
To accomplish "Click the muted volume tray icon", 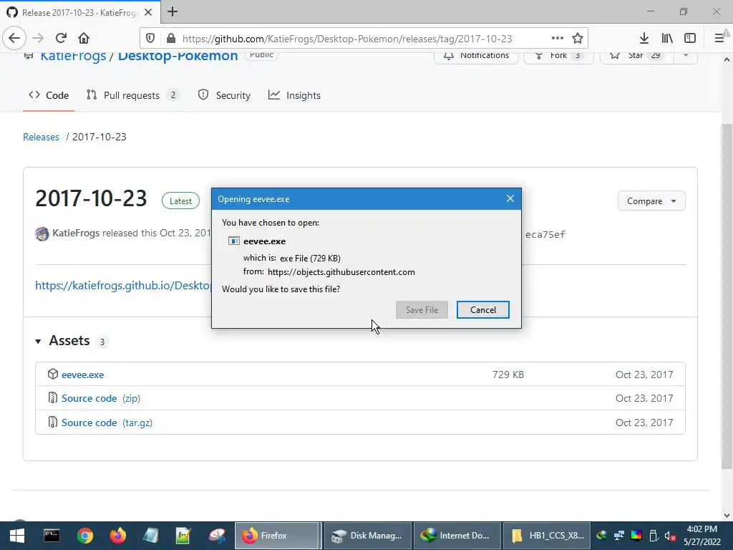I will click(x=670, y=536).
